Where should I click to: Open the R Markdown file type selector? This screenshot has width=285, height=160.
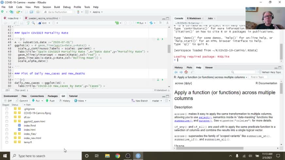tap(162, 90)
